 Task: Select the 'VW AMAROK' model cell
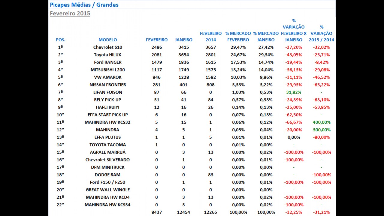[108, 77]
